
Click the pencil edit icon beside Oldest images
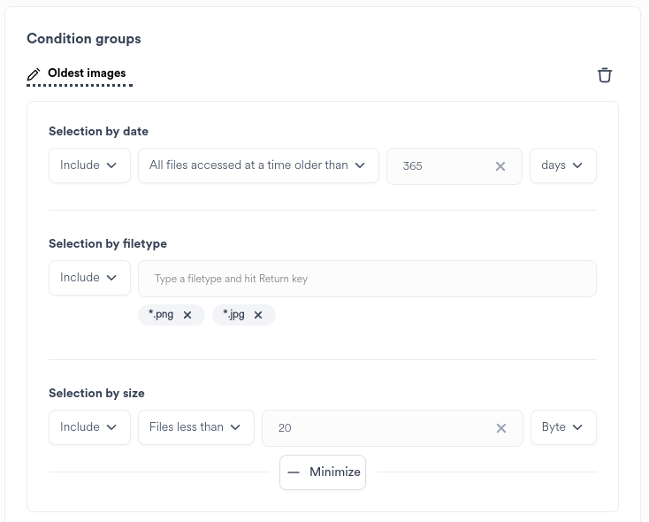pyautogui.click(x=34, y=74)
